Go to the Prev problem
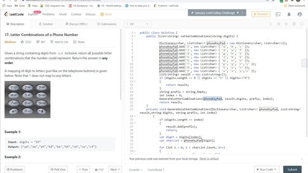Viewport: 308px width, 173px height. click(83, 170)
